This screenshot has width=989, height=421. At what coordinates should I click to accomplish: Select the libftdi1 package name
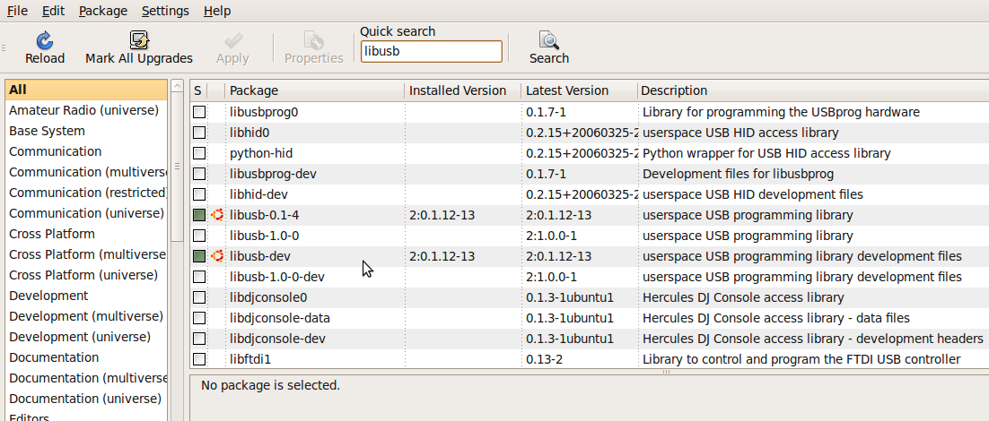pyautogui.click(x=250, y=359)
